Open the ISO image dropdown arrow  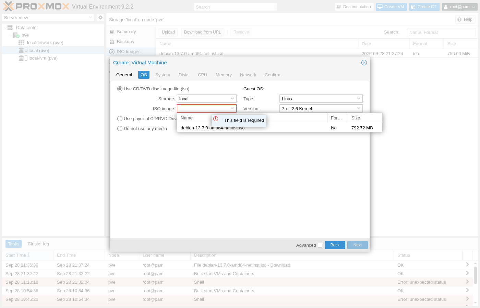click(x=232, y=108)
